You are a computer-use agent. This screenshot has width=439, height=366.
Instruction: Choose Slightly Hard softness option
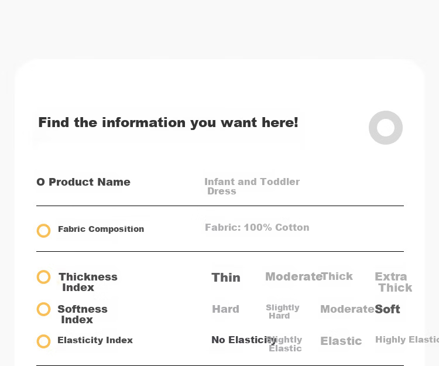click(x=283, y=312)
